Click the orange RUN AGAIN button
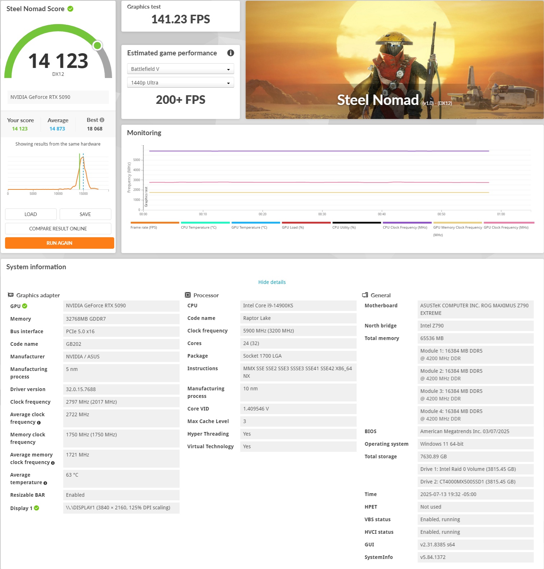Screen dimensions: 544x569 coord(59,243)
